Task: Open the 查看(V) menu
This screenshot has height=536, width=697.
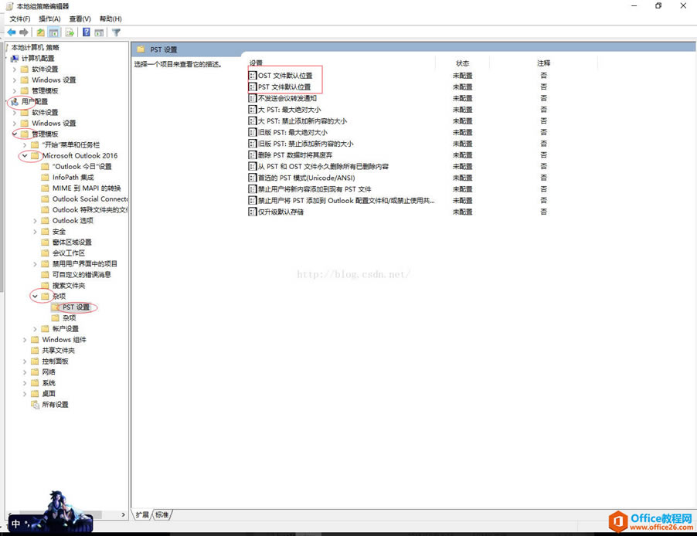Action: tap(80, 19)
